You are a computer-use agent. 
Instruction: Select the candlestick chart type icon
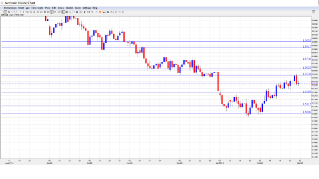point(5,12)
